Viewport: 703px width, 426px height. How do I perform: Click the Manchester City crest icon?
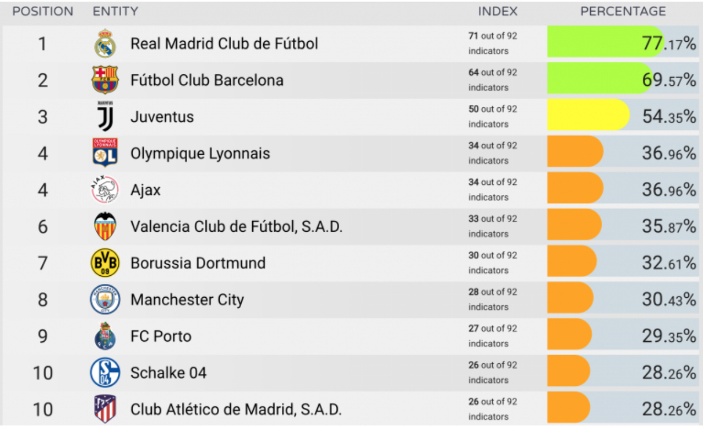[105, 299]
